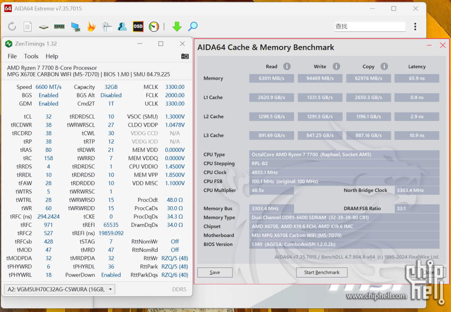Click the CPU Type field OctalCore AMD Ryzen 7 7700
Screen dimensions: 451x312
(344, 155)
